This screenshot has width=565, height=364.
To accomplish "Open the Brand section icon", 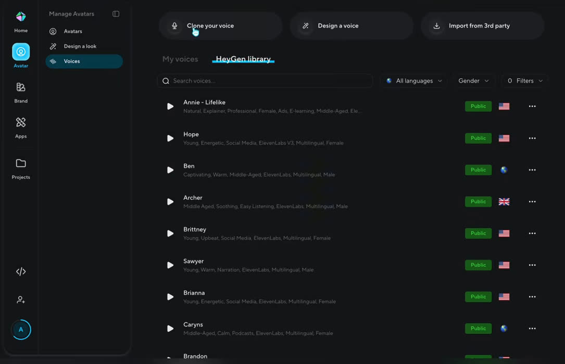I will 20,87.
